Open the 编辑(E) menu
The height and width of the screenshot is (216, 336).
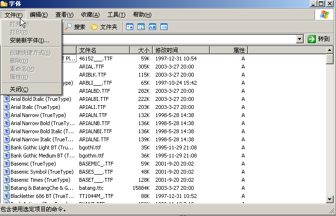pos(39,15)
